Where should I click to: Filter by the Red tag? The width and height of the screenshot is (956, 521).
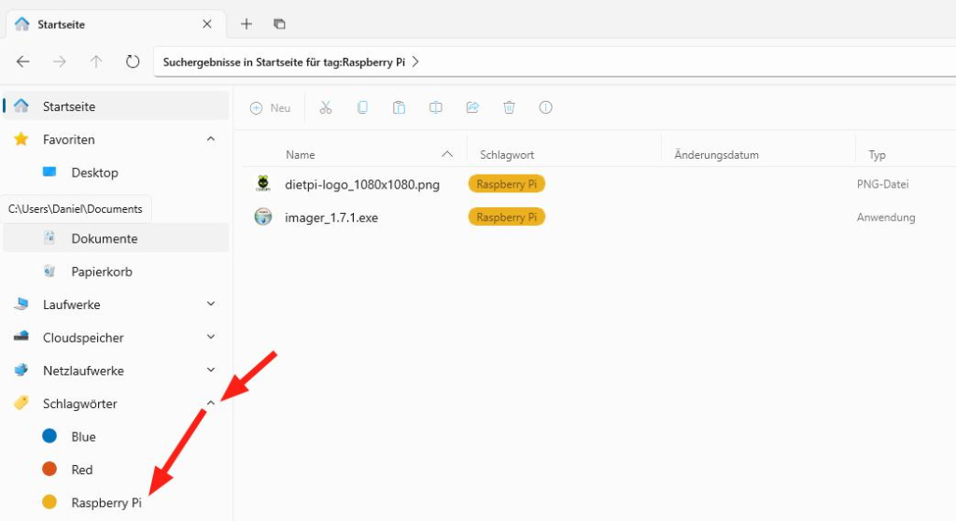[116, 470]
